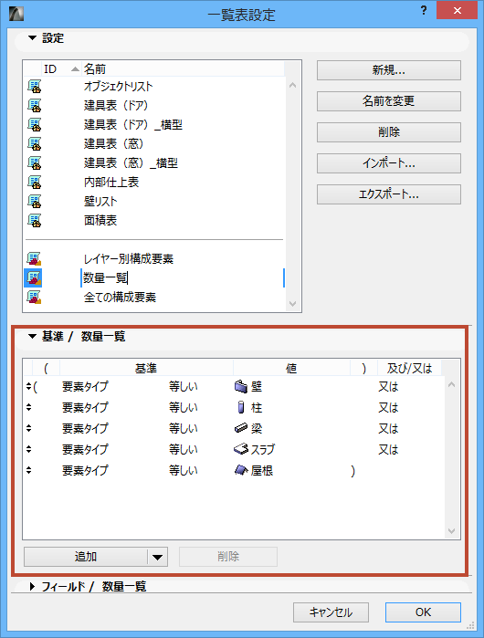484x638 pixels.
Task: Click the 名前を変更 button
Action: [389, 101]
